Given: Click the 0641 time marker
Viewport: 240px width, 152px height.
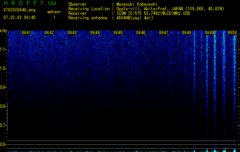Looking at the screenshot, I should click(26, 33).
